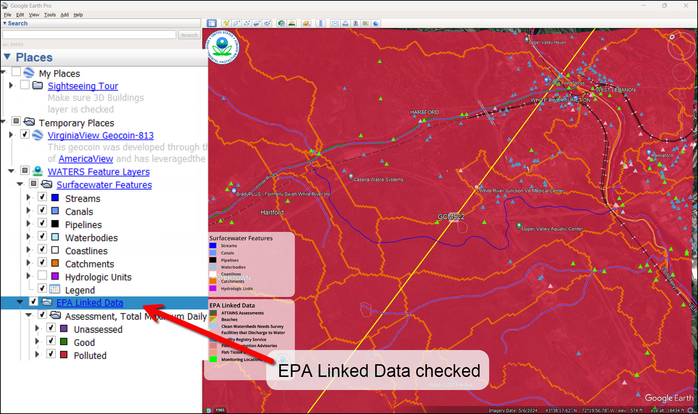
Task: Click into the search text field
Action: coord(89,35)
